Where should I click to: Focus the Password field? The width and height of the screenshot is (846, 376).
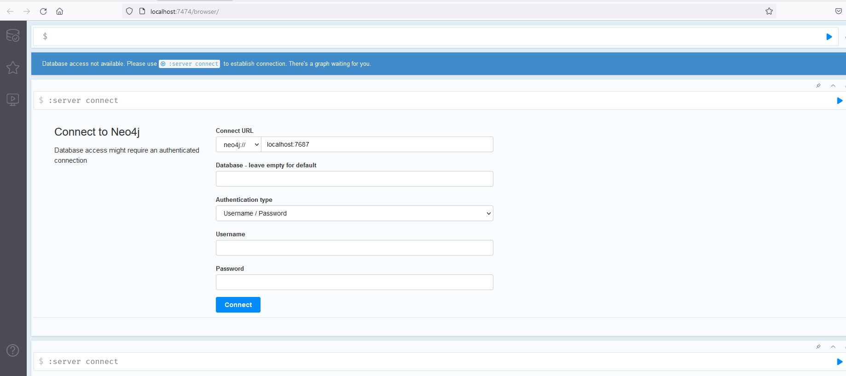coord(354,282)
